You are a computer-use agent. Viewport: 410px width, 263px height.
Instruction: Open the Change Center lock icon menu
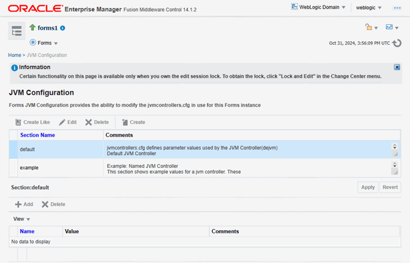[369, 27]
